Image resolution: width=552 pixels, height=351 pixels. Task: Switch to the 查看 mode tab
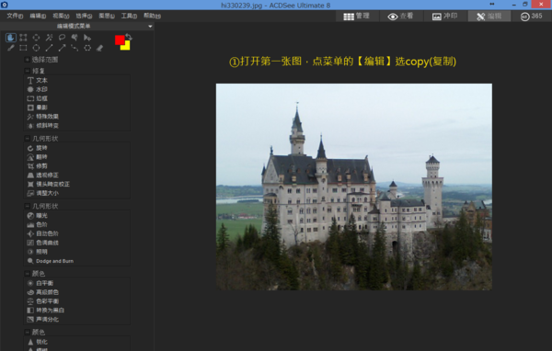click(400, 17)
